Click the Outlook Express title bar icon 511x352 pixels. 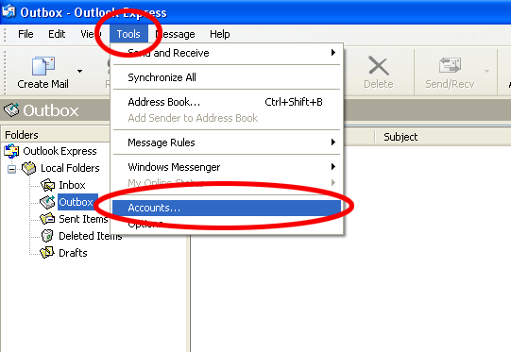tap(9, 11)
